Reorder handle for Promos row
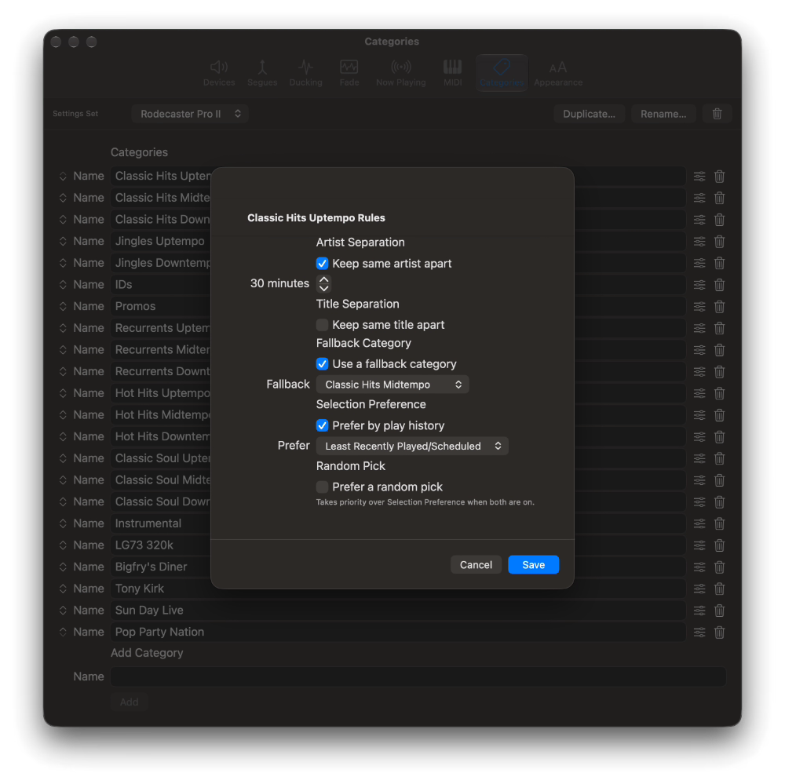 (x=63, y=306)
